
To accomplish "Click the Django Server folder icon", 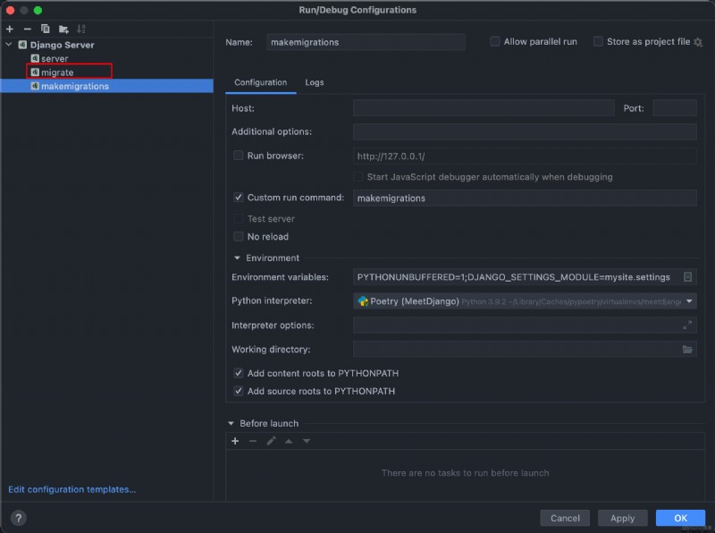I will click(22, 45).
